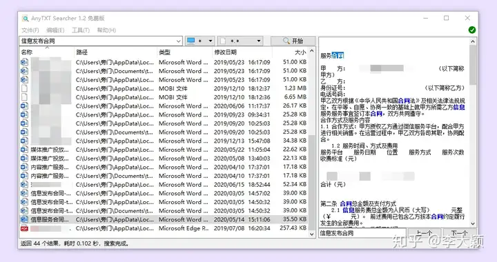Click highlighted 合同 in 服务合同 preview title
Viewport: 497px width, 262px height.
(338, 56)
